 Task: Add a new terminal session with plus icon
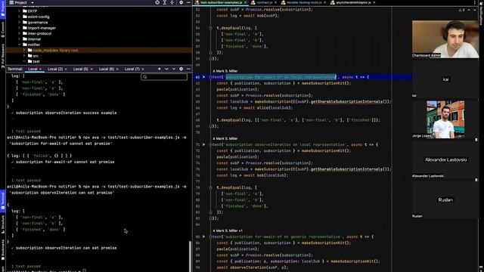[x=160, y=69]
